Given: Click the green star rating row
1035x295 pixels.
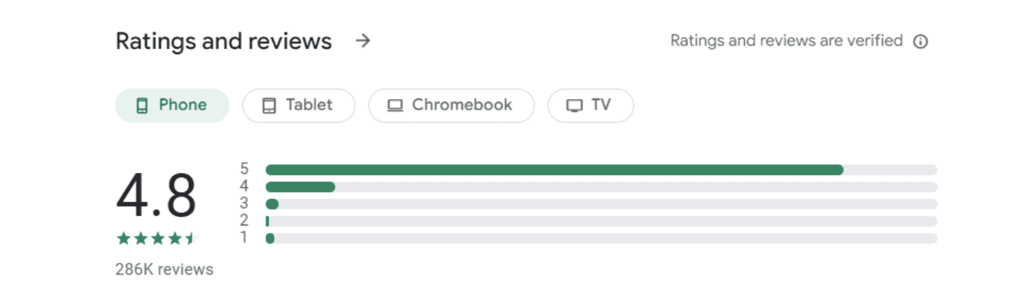Looking at the screenshot, I should pyautogui.click(x=157, y=238).
